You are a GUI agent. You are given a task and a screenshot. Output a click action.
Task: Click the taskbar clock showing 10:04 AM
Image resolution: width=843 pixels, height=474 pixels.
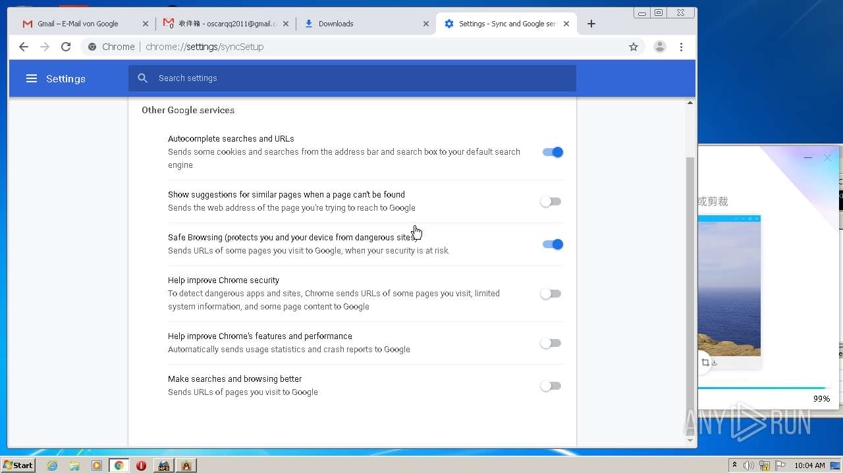click(809, 465)
